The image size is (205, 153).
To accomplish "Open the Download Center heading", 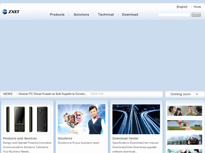I will click(x=125, y=138).
